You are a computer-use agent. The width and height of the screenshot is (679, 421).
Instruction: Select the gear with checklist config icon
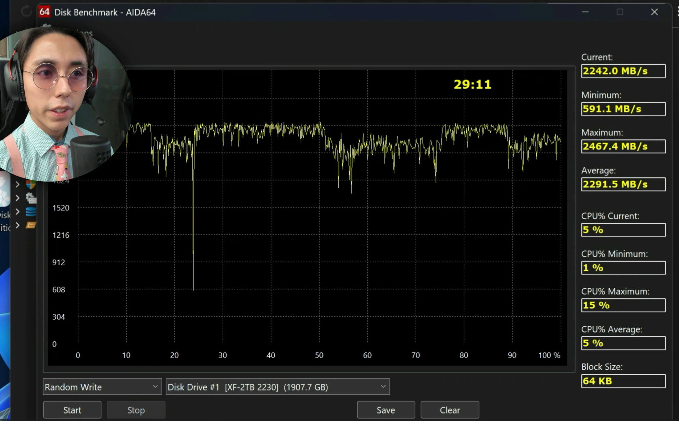pyautogui.click(x=31, y=198)
